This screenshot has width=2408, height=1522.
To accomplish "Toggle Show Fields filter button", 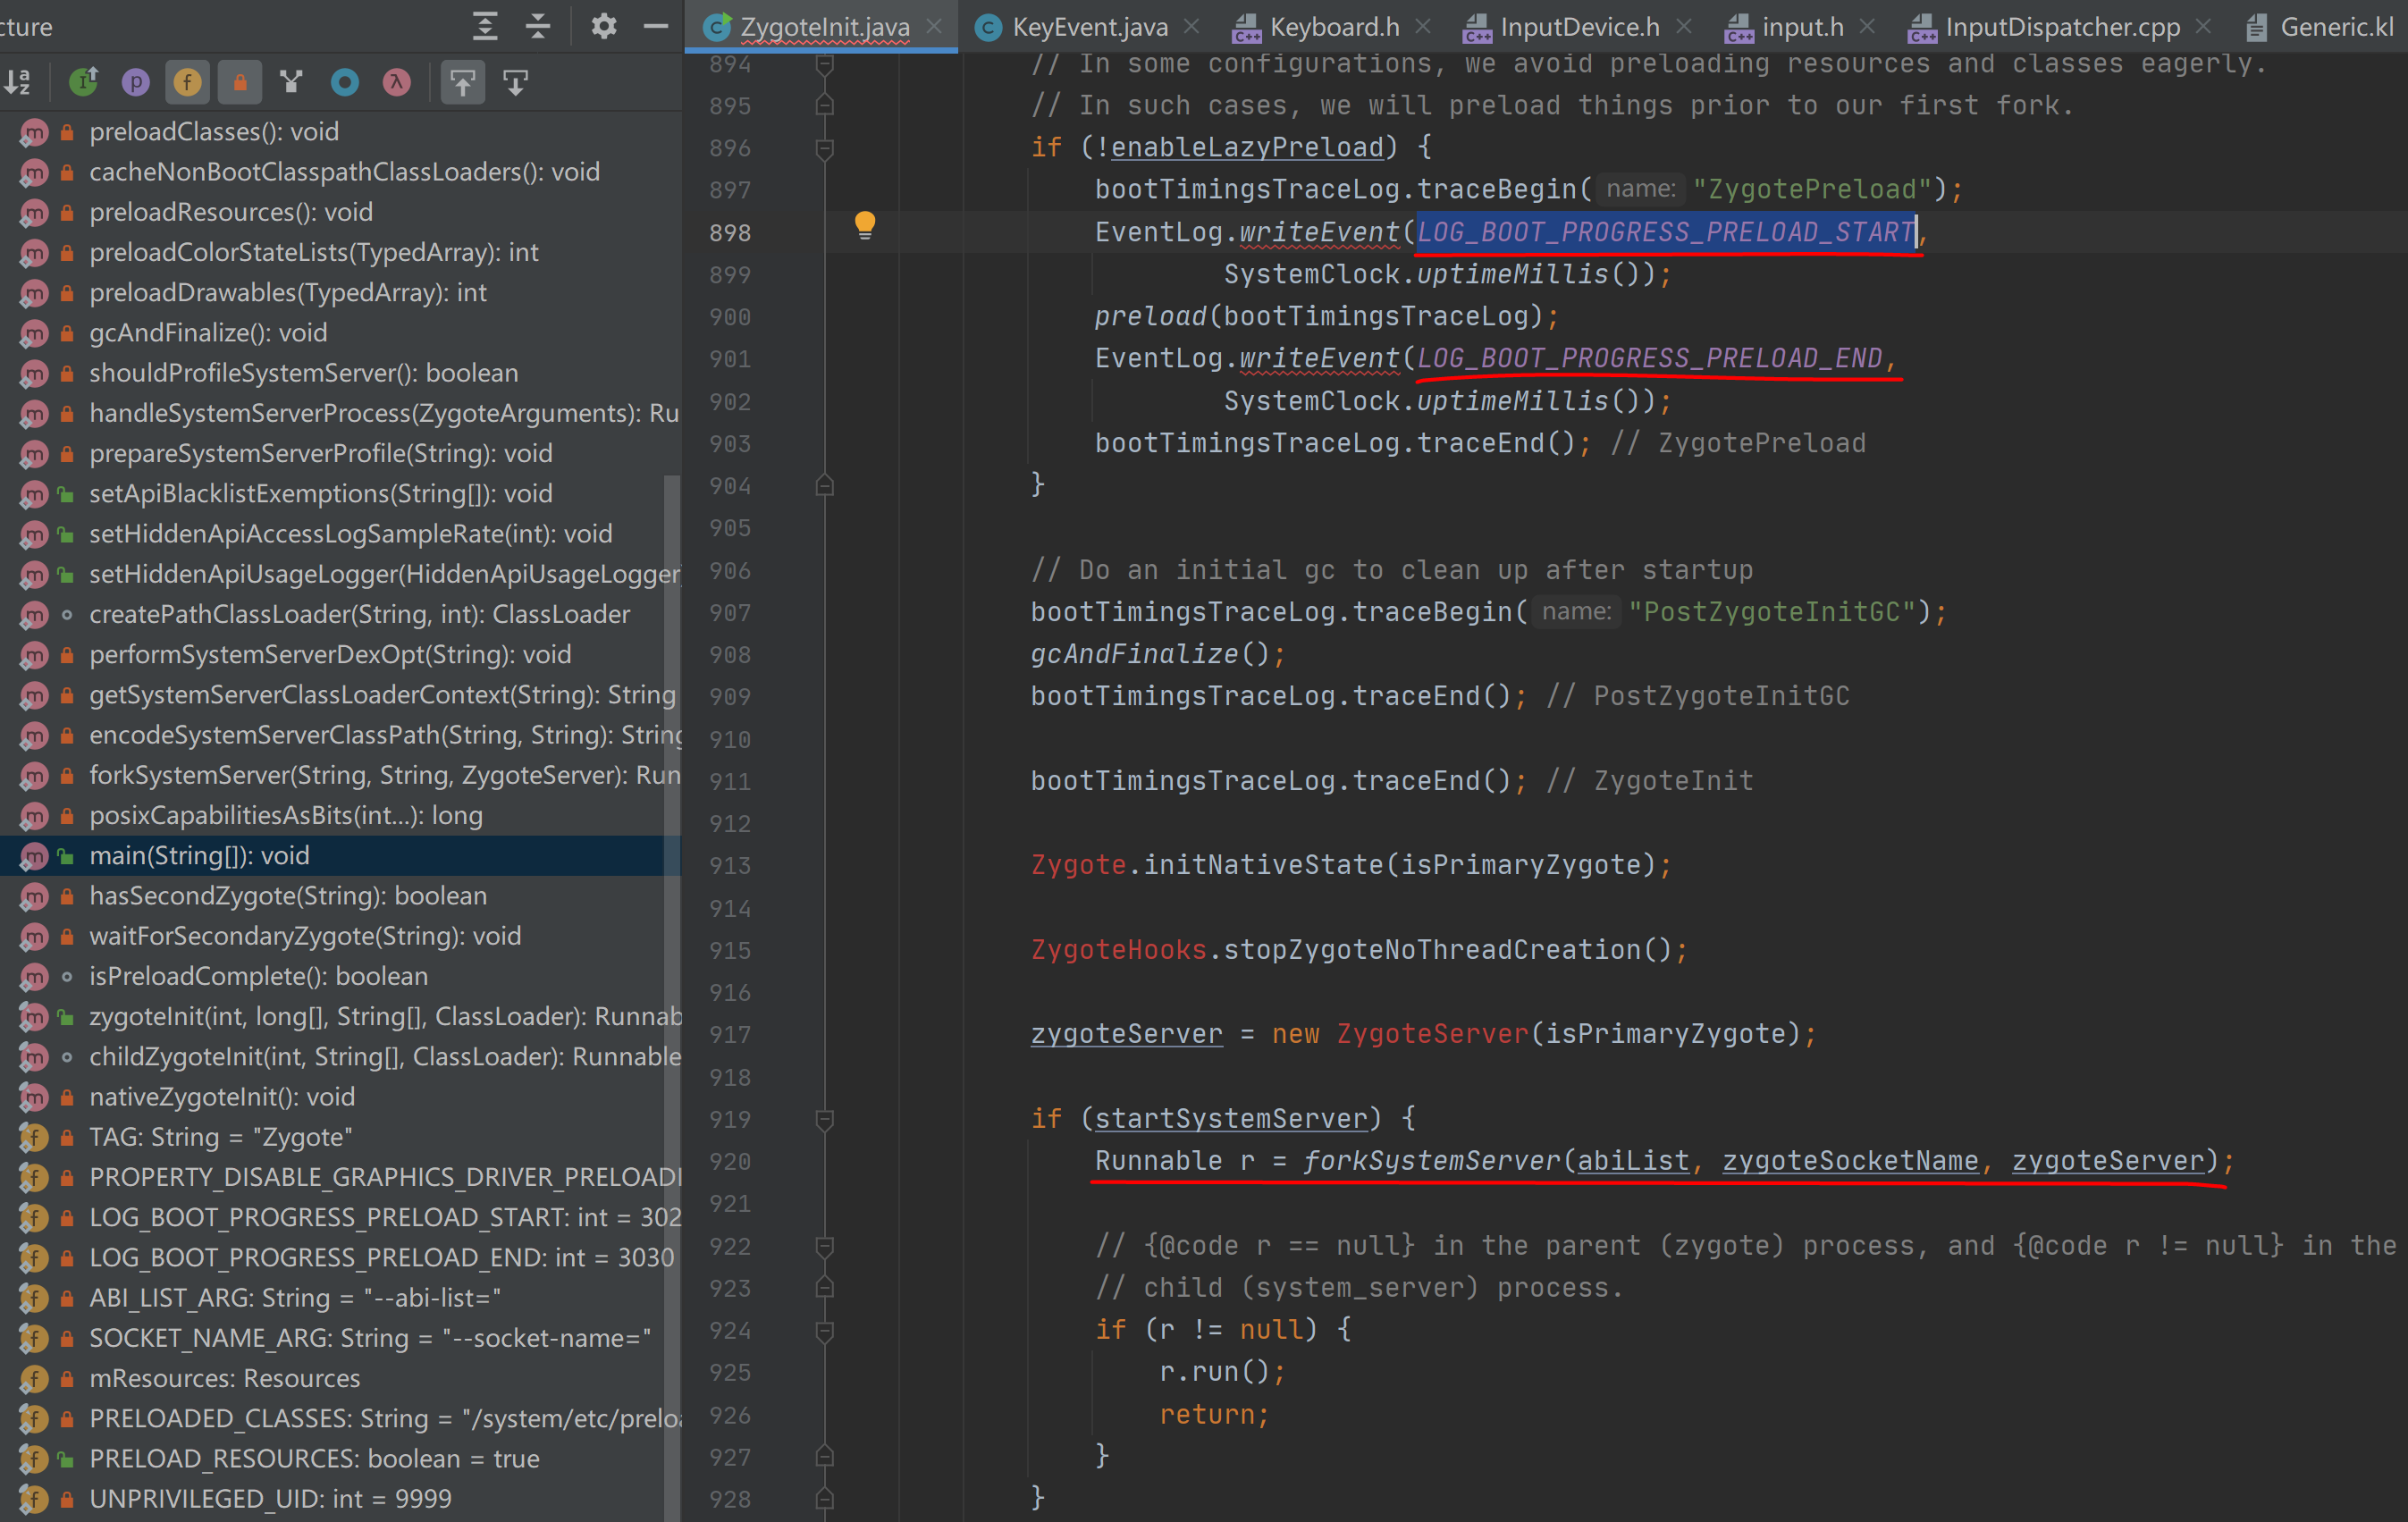I will 187,82.
